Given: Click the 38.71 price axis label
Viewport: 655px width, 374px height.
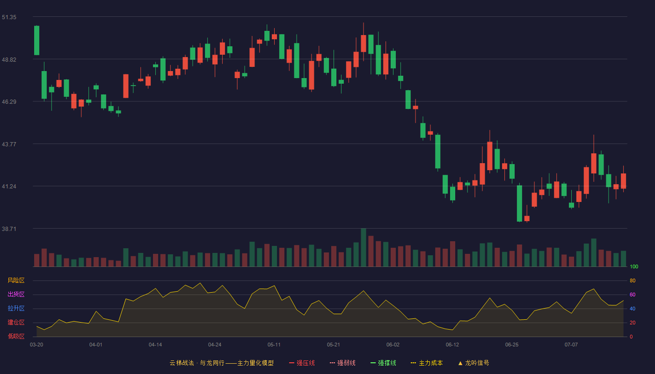Looking at the screenshot, I should [9, 229].
